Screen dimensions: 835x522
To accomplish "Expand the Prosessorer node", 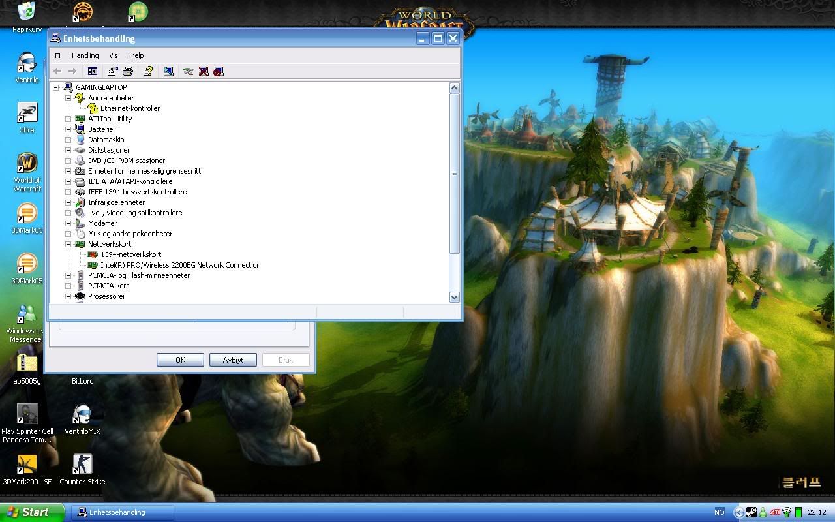I will [68, 296].
